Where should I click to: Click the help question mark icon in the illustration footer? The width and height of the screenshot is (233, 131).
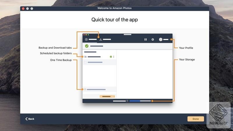127,101
